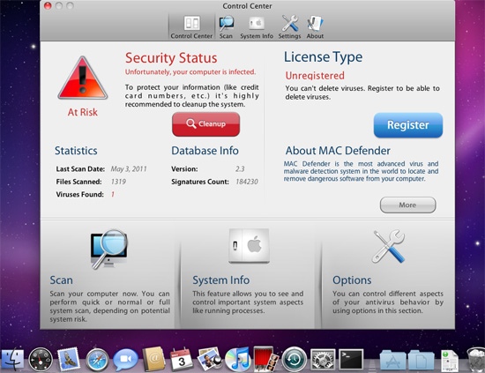Click the "Statistics" heading

(x=76, y=151)
